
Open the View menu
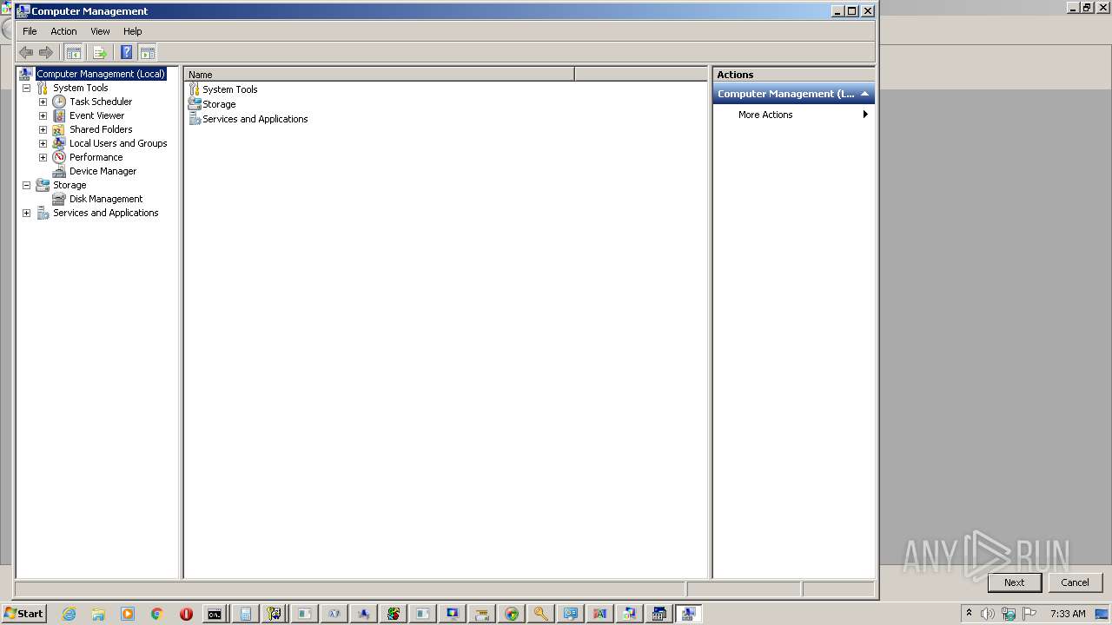(100, 31)
